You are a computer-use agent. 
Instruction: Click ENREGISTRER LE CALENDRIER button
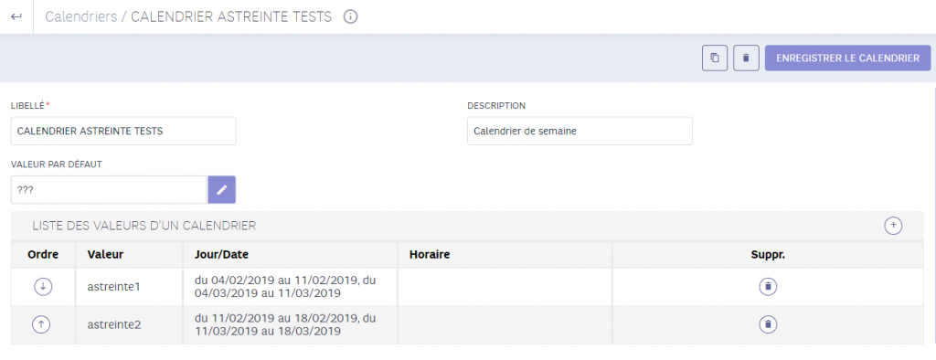tap(847, 58)
